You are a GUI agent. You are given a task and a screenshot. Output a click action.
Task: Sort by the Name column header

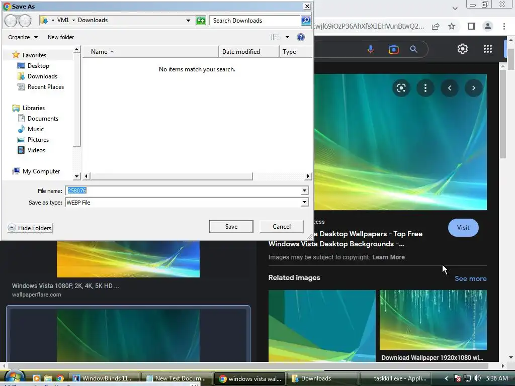pos(150,52)
